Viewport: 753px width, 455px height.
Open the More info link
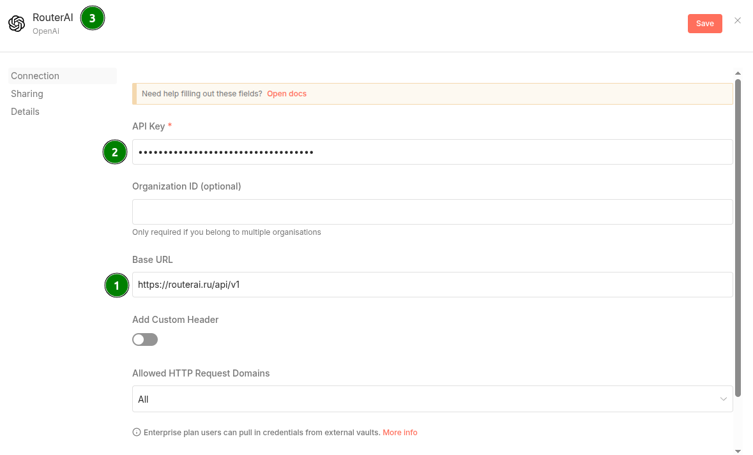click(x=400, y=433)
